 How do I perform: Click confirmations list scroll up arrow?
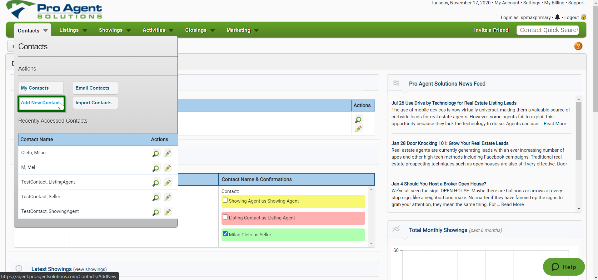(x=371, y=189)
